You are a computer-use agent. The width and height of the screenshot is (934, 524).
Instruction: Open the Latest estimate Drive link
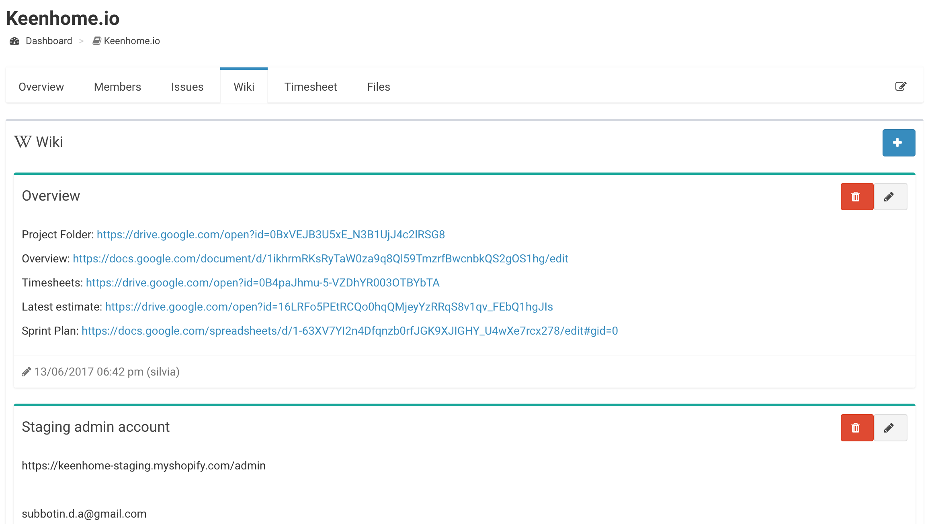click(x=329, y=307)
